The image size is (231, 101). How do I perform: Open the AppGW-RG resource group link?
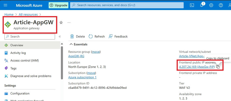76,56
